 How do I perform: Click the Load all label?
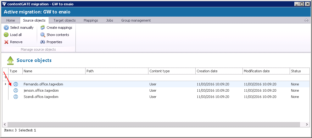coord(16,35)
